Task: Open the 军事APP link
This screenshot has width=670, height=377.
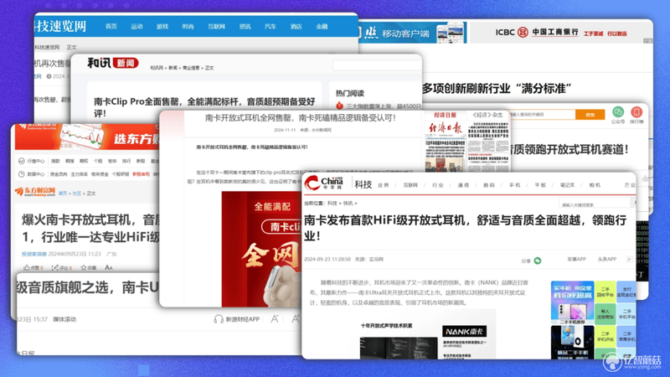Action: tap(576, 260)
